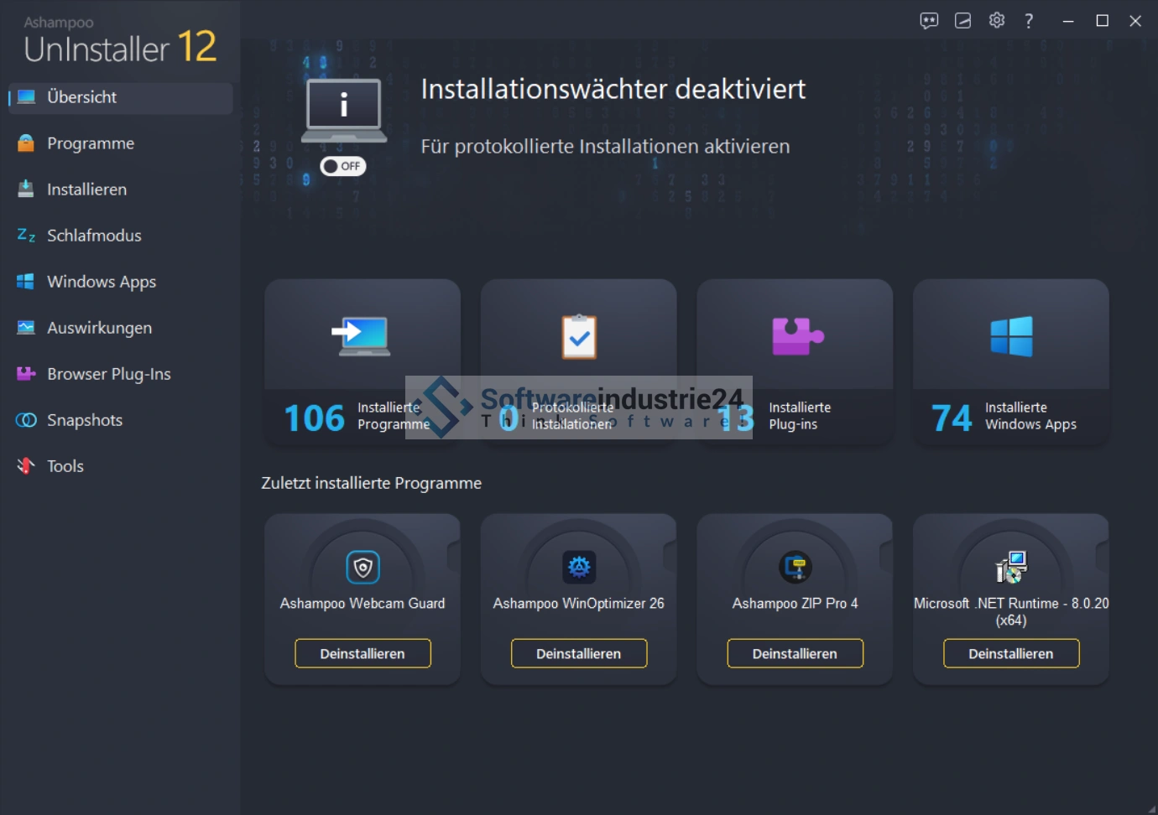Click the installed programs monitor icon
1158x815 pixels.
pos(362,336)
